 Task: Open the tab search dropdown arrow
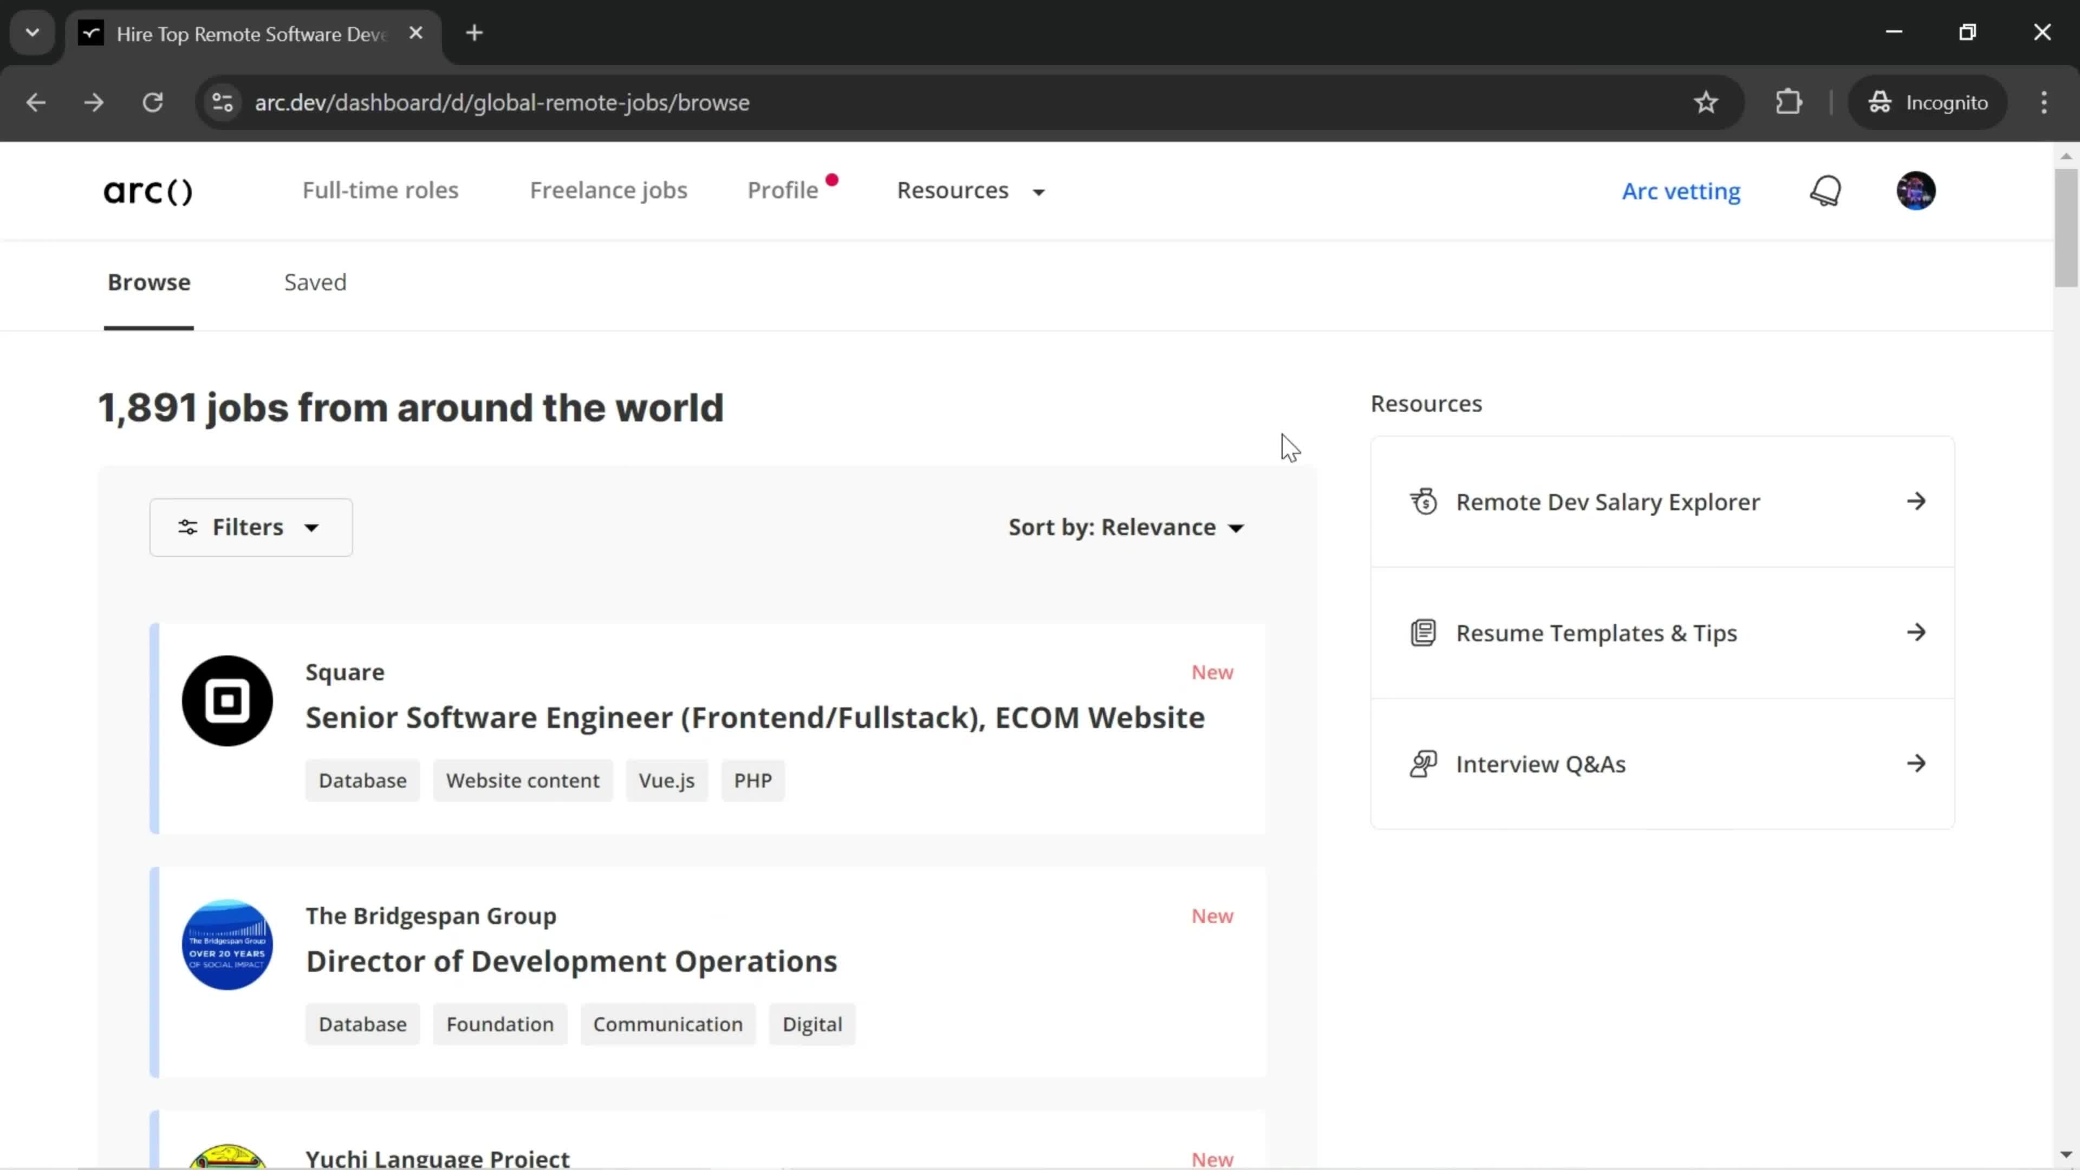[32, 33]
